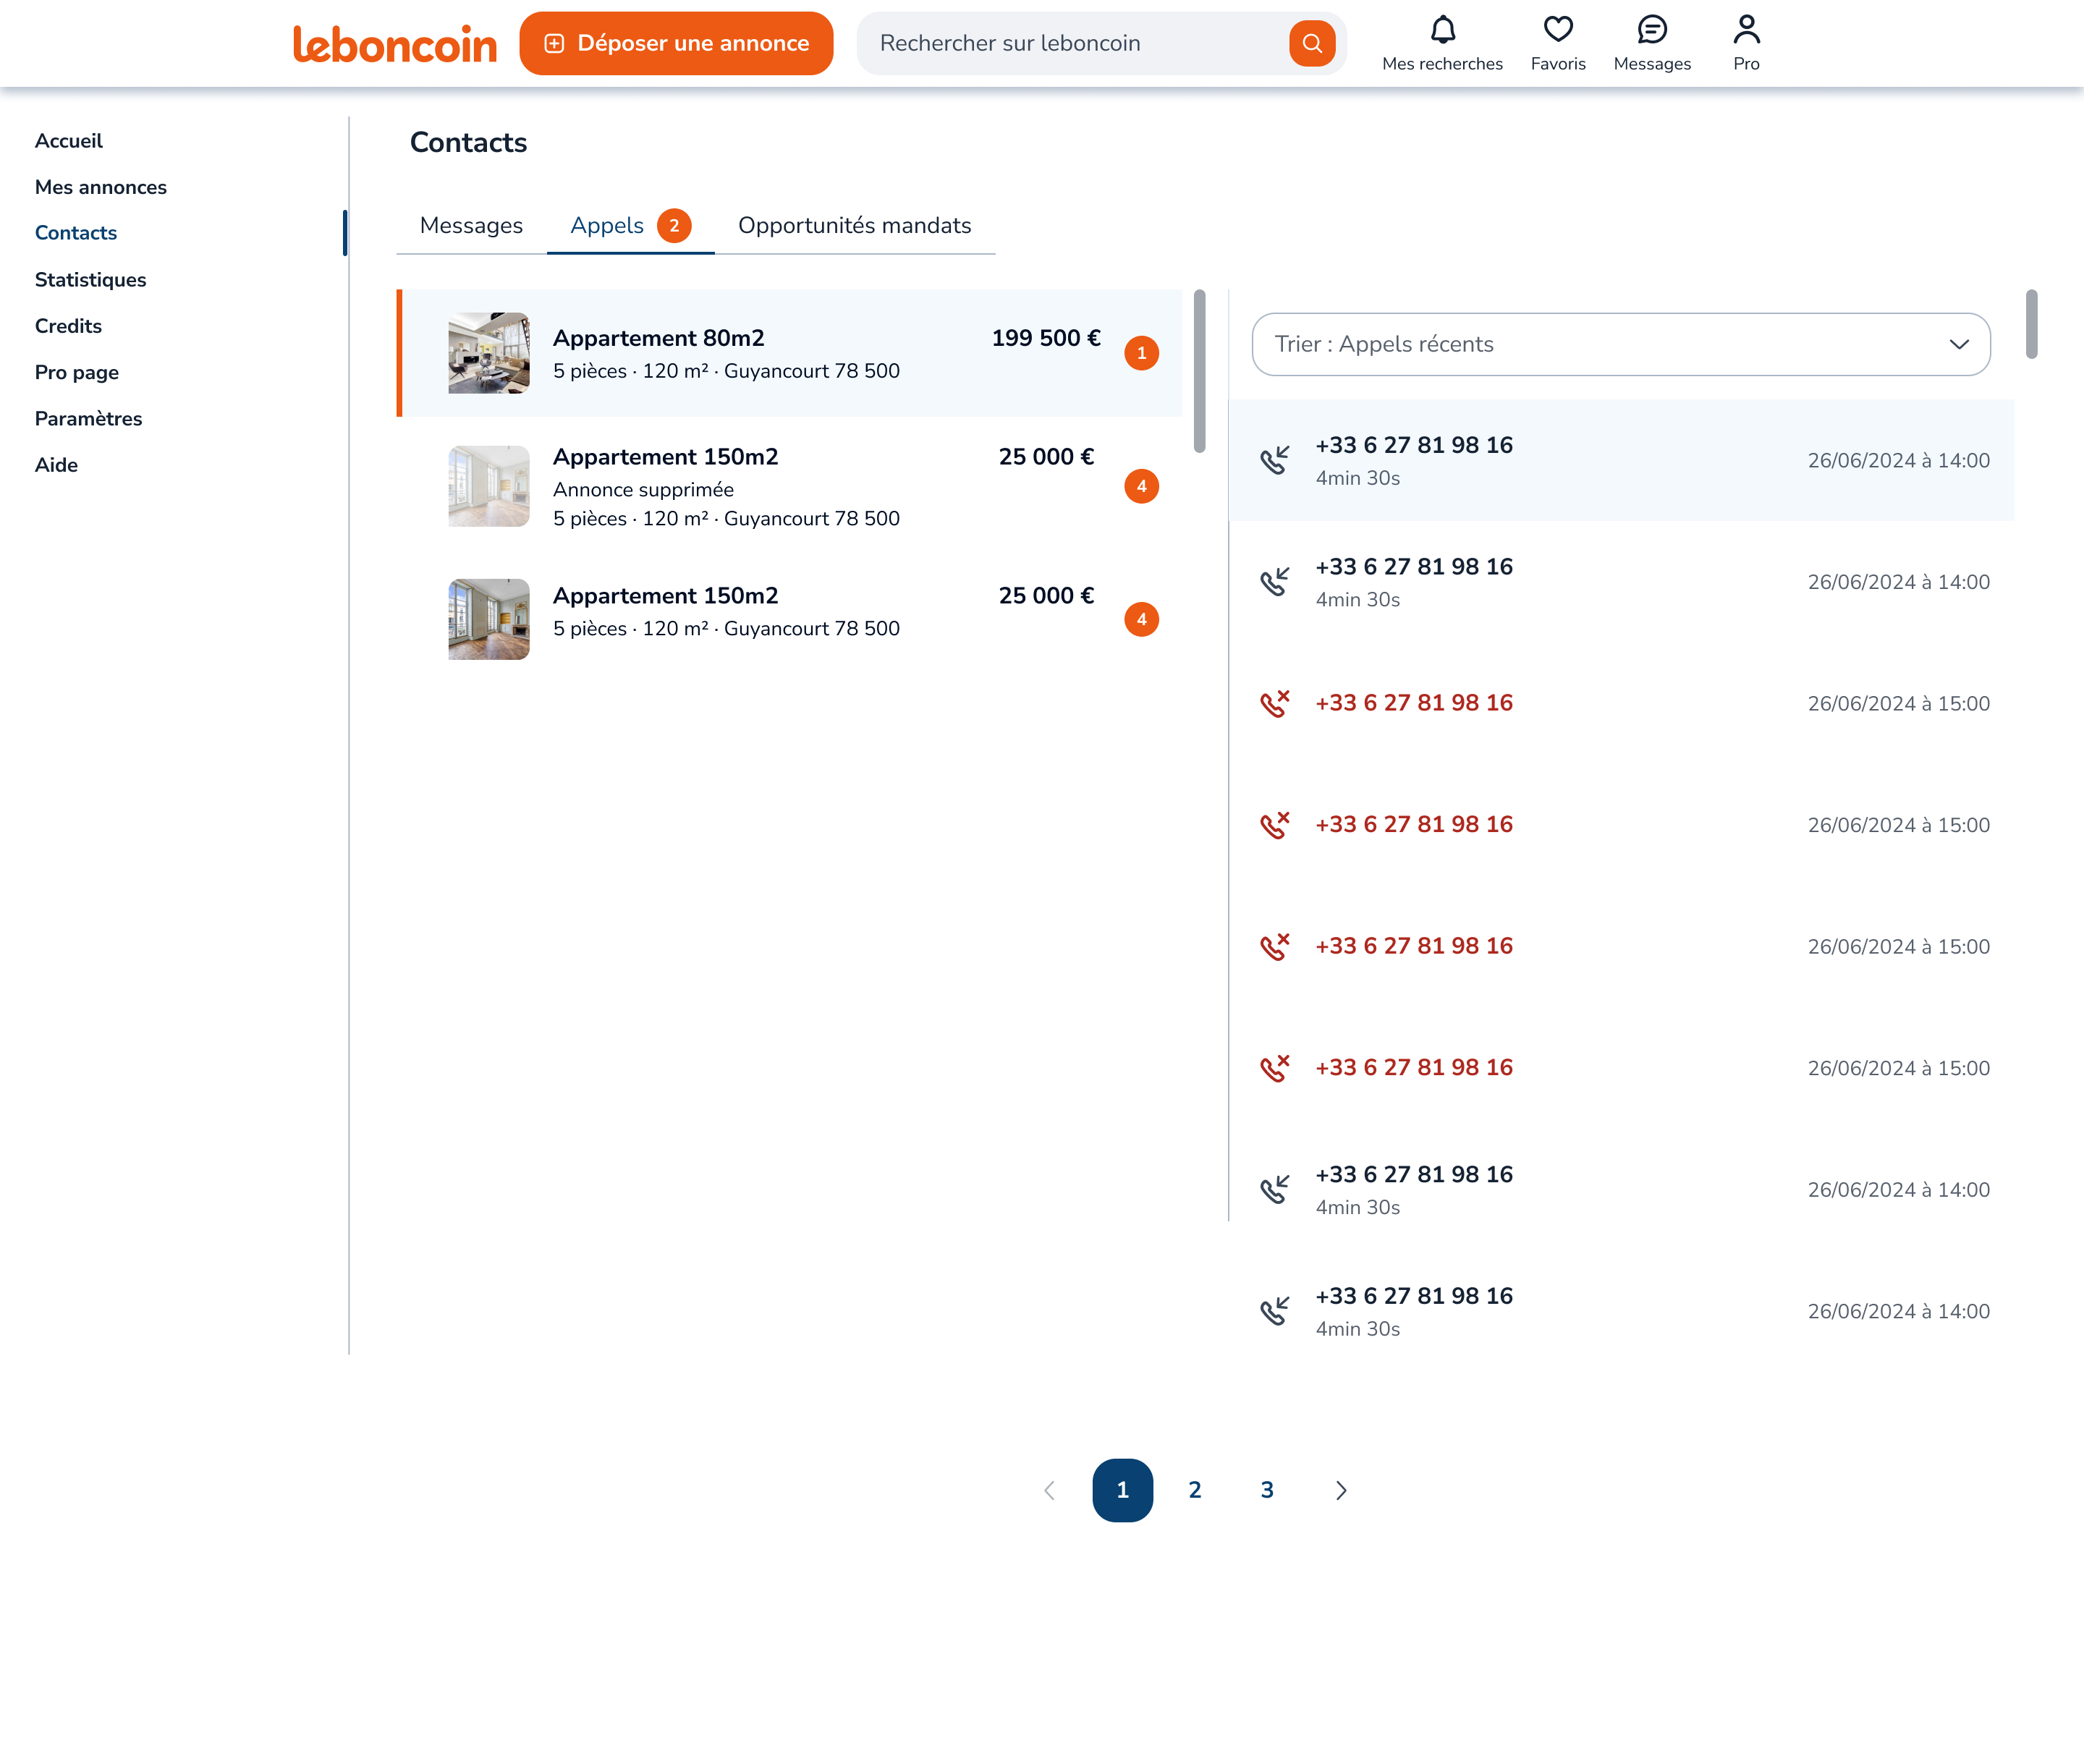Expand the Trier : Appels récents dropdown
The width and height of the screenshot is (2084, 1764).
tap(1620, 344)
